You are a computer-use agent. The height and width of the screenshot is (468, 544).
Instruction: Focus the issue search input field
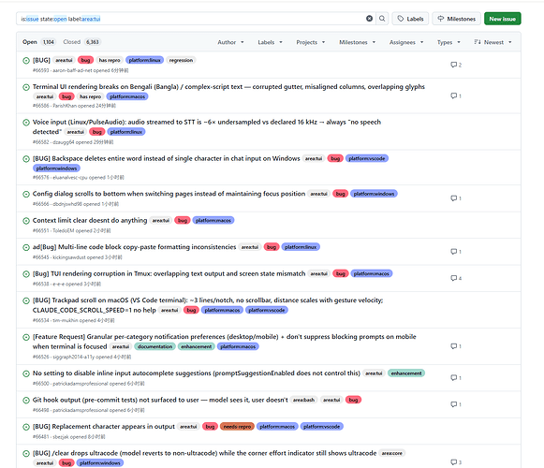coord(192,19)
